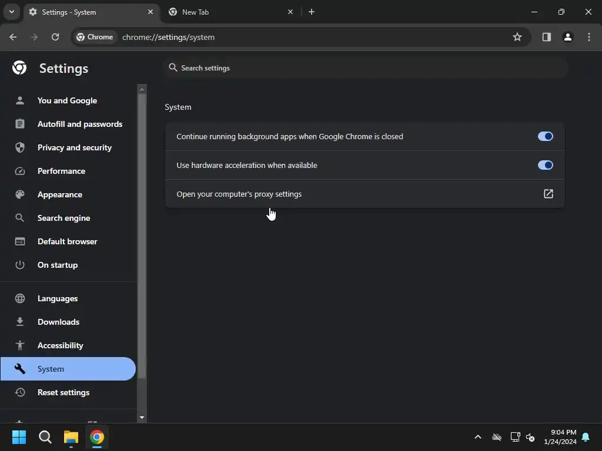
Task: Click the gauge icon for Performance
Action: point(20,171)
